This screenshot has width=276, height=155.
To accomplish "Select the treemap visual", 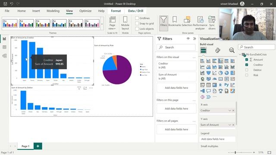I will [x=232, y=73].
